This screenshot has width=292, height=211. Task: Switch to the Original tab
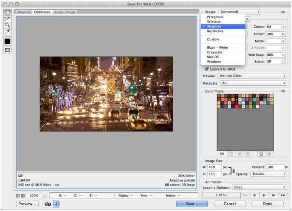click(24, 12)
